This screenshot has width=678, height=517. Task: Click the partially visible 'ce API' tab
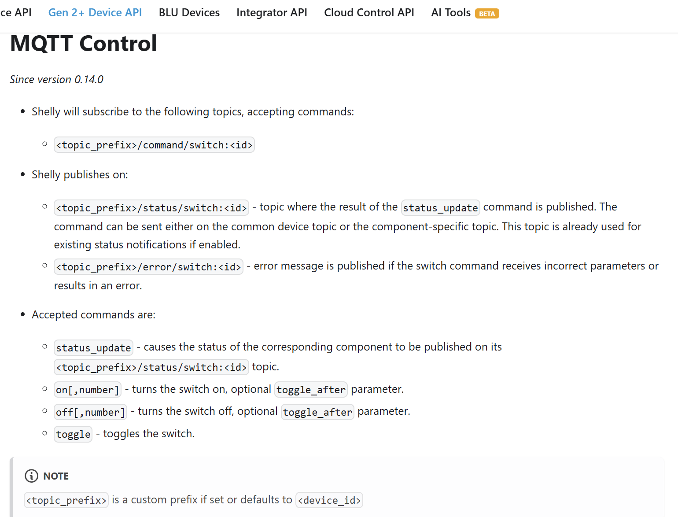16,12
